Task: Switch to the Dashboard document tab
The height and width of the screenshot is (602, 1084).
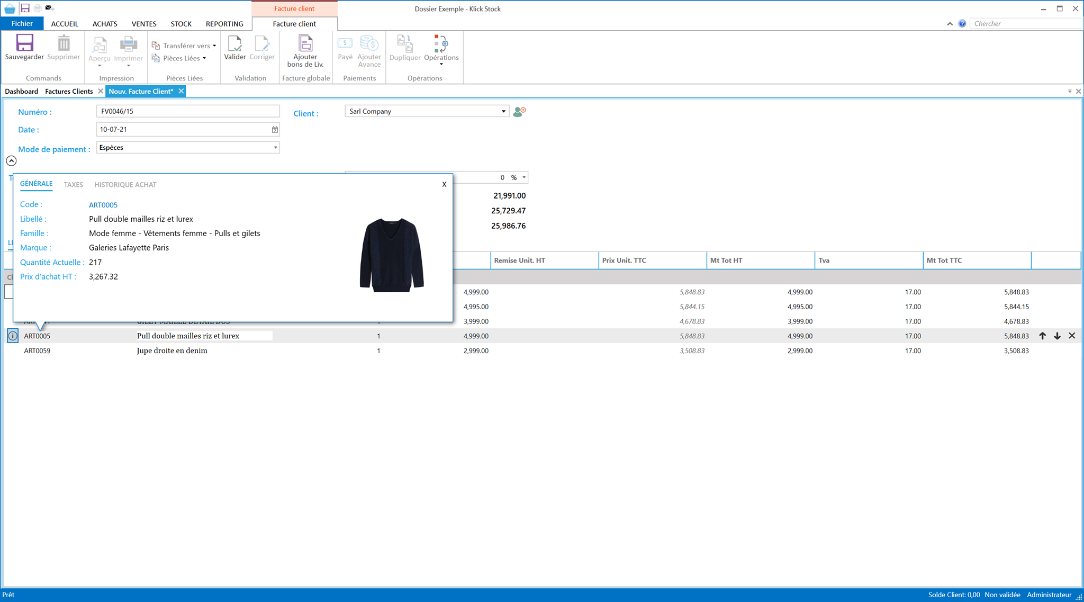Action: click(22, 91)
